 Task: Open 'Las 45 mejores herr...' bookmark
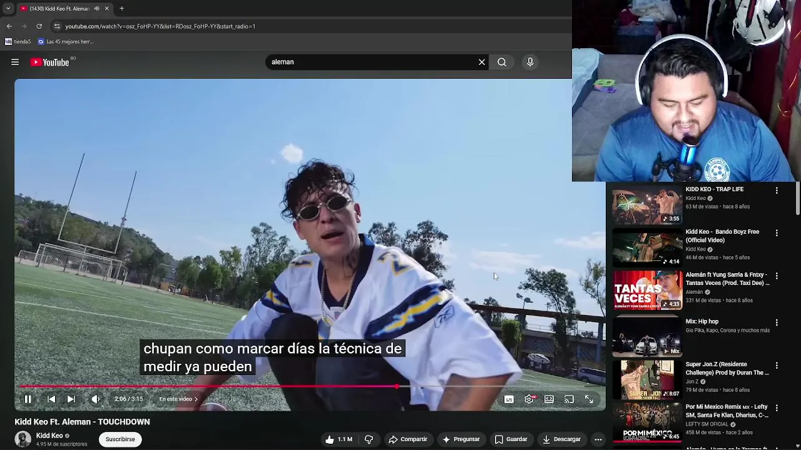(66, 42)
